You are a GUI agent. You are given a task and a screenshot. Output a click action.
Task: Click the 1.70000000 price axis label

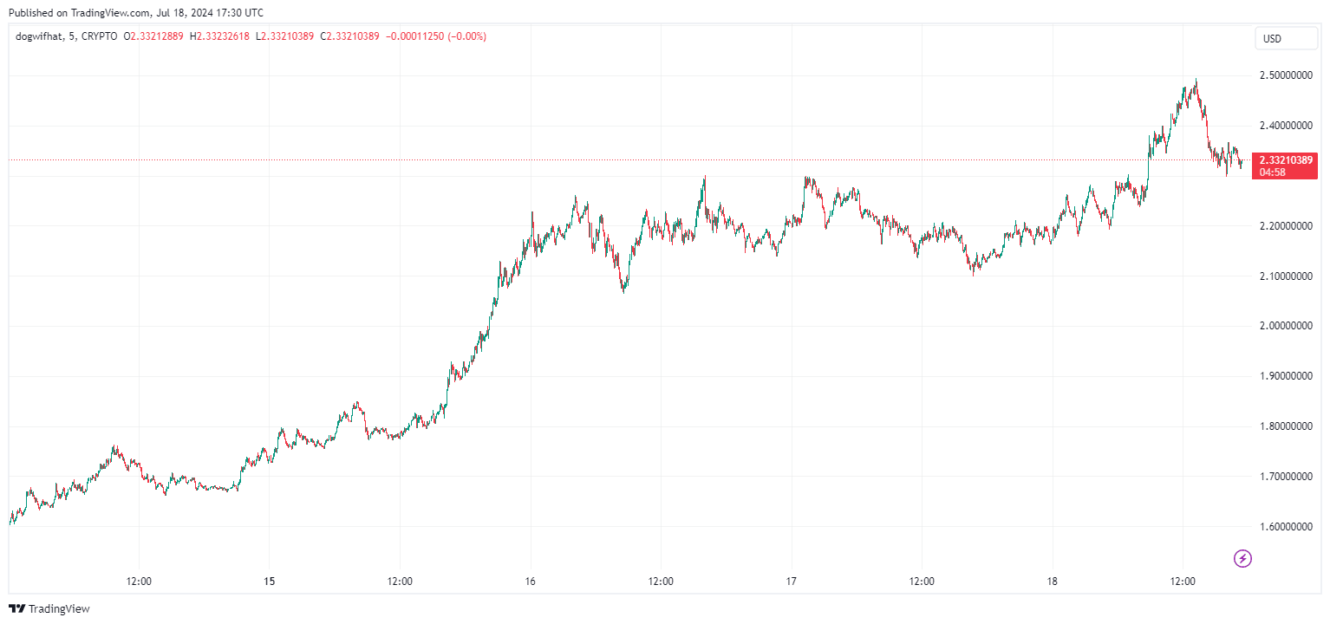pos(1287,476)
